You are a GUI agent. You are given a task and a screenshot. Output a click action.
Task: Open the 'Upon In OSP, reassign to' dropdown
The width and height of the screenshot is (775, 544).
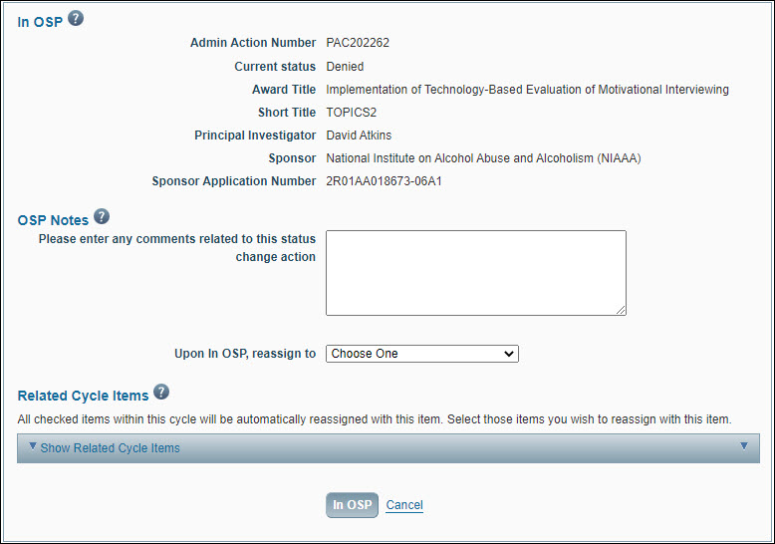pos(422,354)
